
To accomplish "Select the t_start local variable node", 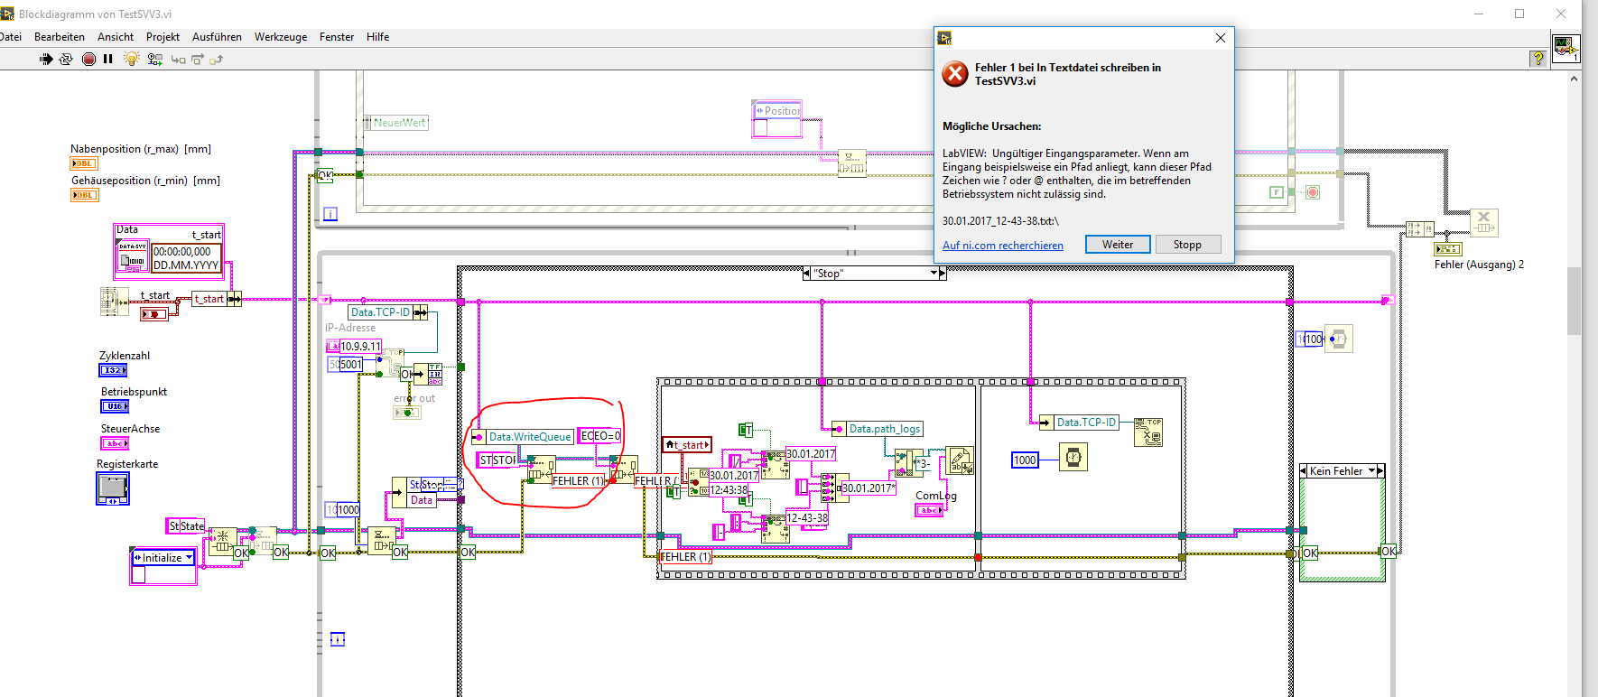I will [x=687, y=444].
